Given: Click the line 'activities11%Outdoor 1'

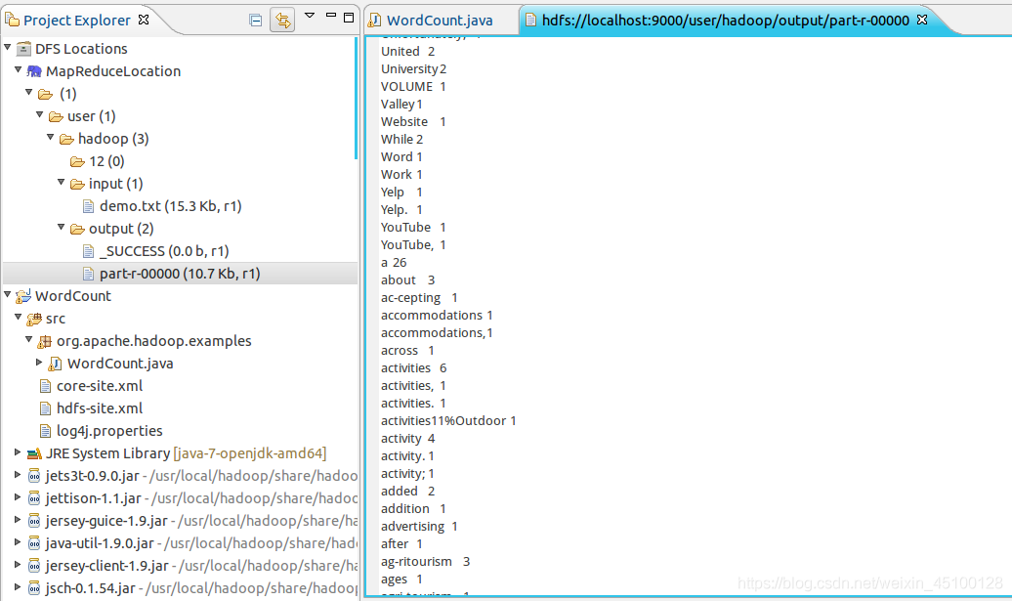Looking at the screenshot, I should point(448,421).
